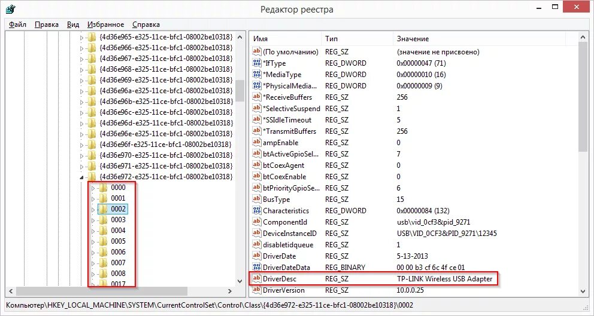
Task: Click folder icon of {4d36e96a-e325-11ce-bfc1-08002be10318}
Action: tap(91, 91)
